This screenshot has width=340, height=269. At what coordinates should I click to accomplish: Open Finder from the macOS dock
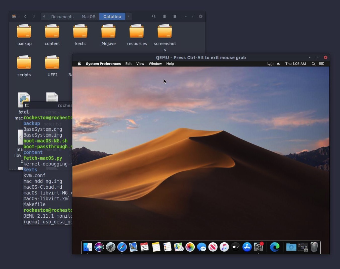click(88, 247)
